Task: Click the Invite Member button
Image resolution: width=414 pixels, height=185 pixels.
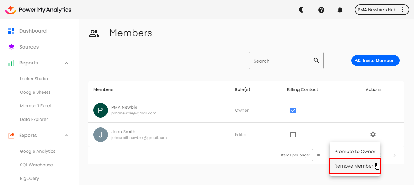Action: [x=375, y=61]
